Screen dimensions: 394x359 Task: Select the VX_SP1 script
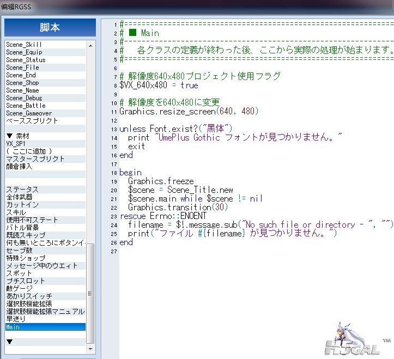[x=16, y=143]
